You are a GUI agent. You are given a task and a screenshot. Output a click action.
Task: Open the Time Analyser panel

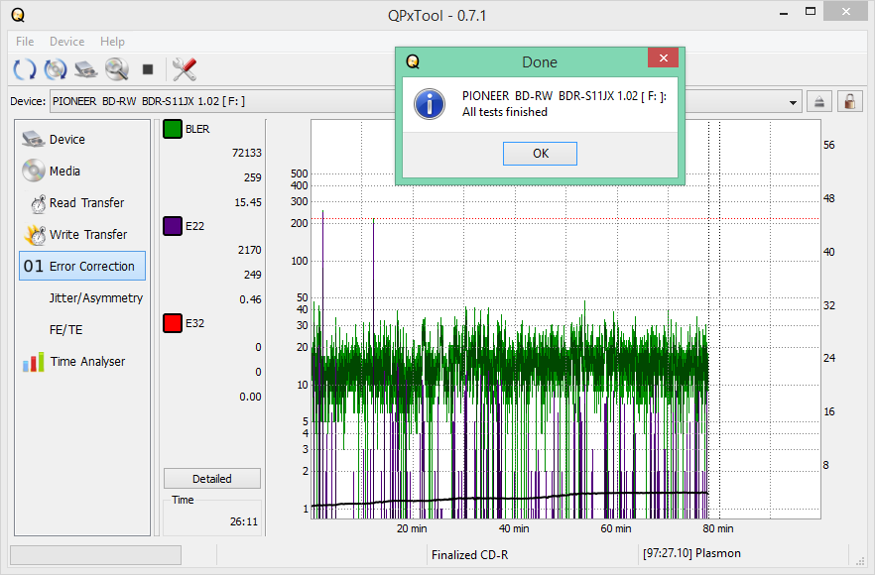[82, 362]
